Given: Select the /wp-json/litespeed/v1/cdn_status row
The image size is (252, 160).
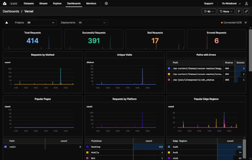Looking at the screenshot, I should click(196, 80).
